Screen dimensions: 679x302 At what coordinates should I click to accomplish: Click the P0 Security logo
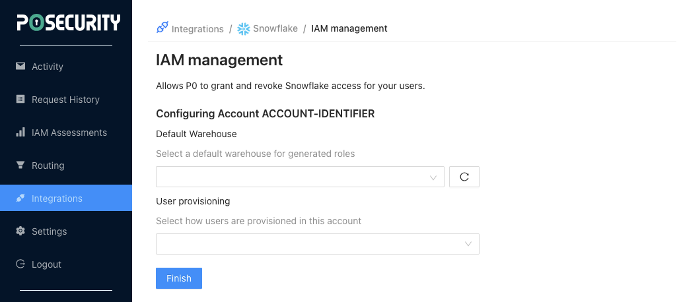(x=68, y=23)
